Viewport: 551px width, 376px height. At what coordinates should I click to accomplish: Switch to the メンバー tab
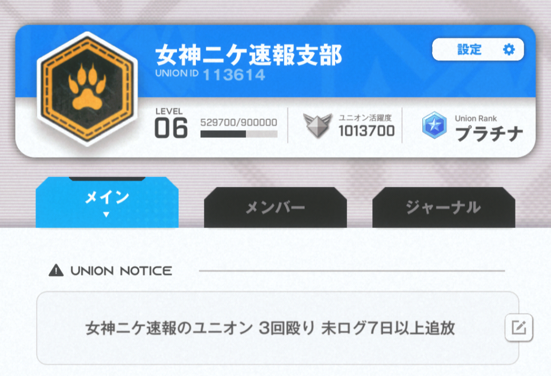[x=275, y=207]
